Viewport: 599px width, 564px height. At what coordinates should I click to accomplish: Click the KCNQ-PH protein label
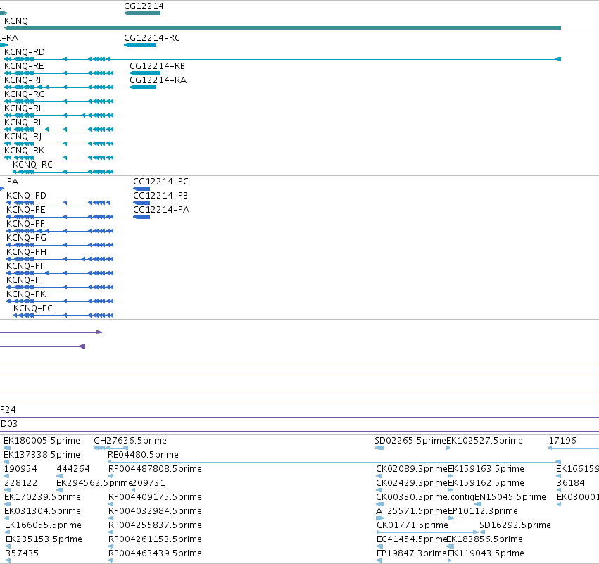point(26,252)
